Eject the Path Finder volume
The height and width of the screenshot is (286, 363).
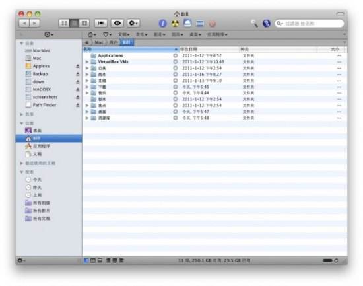click(78, 105)
